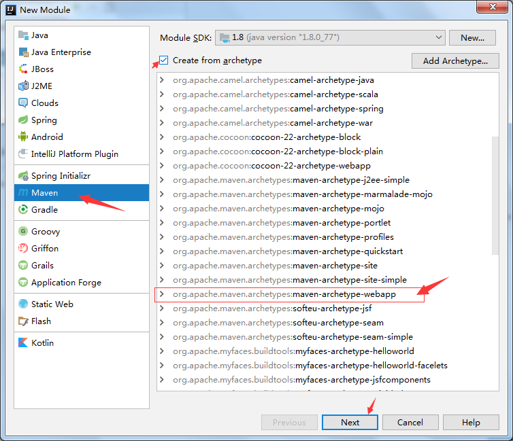Click the Grails icon
The width and height of the screenshot is (513, 441).
pos(23,265)
